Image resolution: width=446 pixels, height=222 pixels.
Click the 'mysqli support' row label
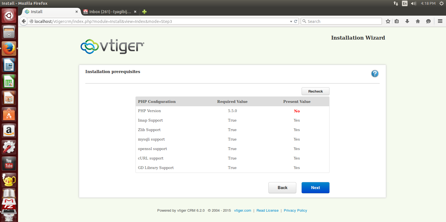(151, 139)
